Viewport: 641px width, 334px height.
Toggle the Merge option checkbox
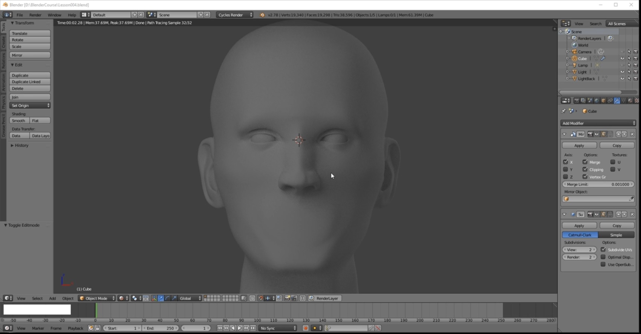coord(585,162)
